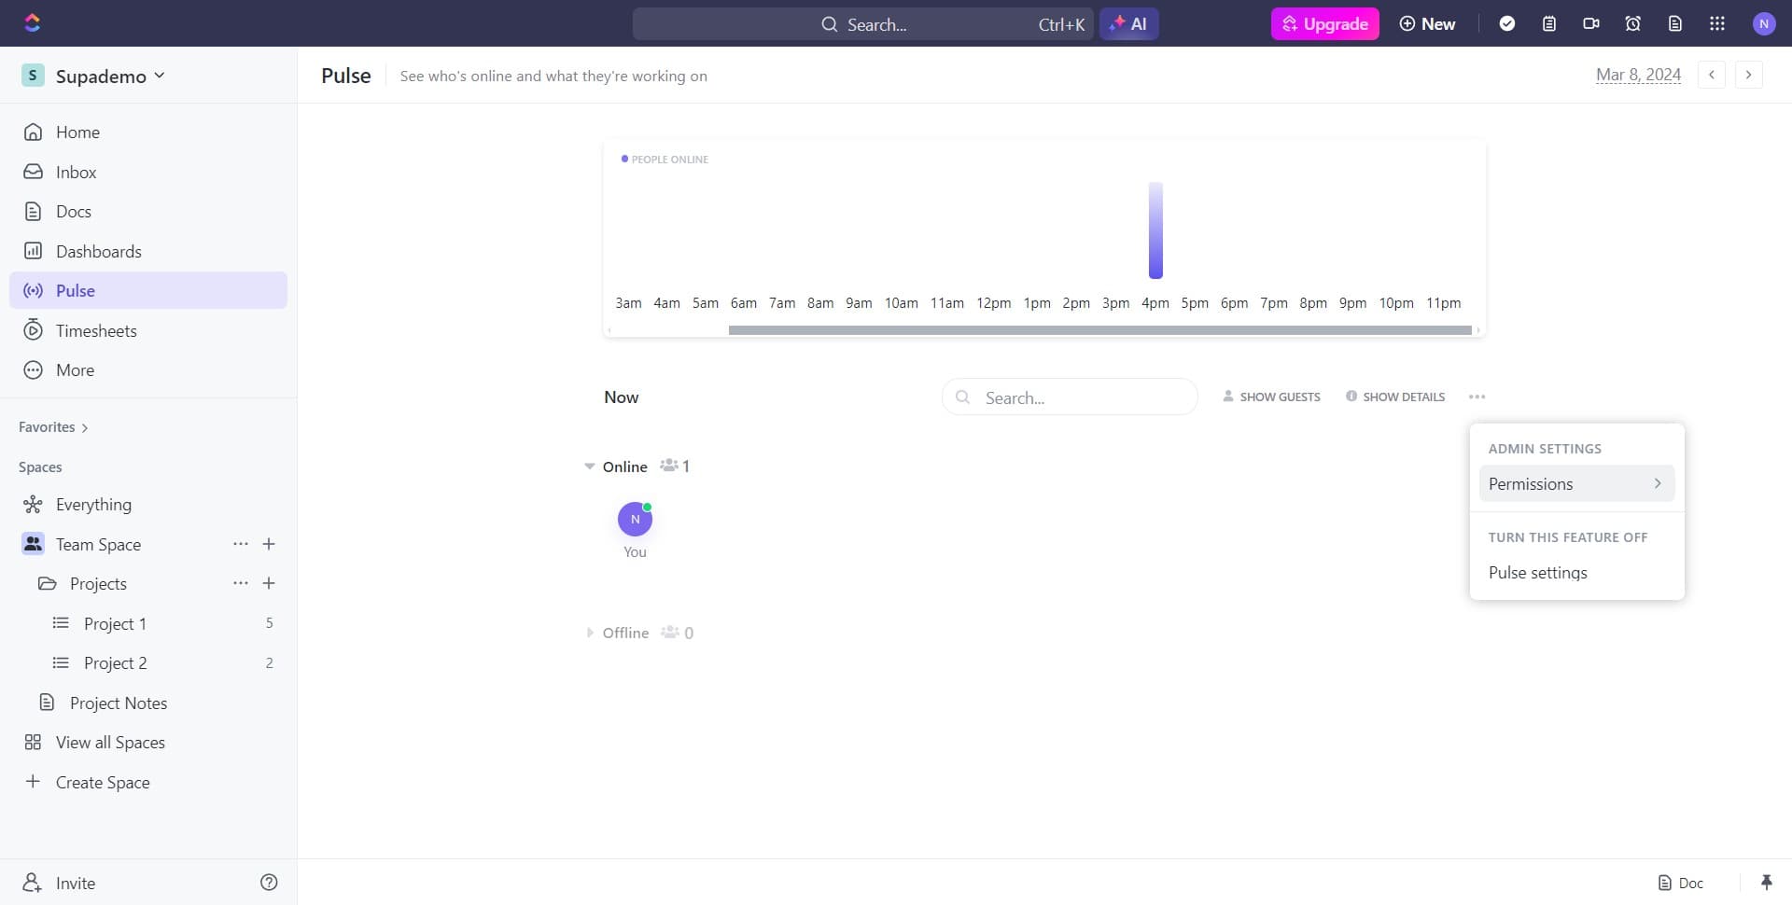Open the apps grid icon
1792x905 pixels.
click(x=1716, y=23)
